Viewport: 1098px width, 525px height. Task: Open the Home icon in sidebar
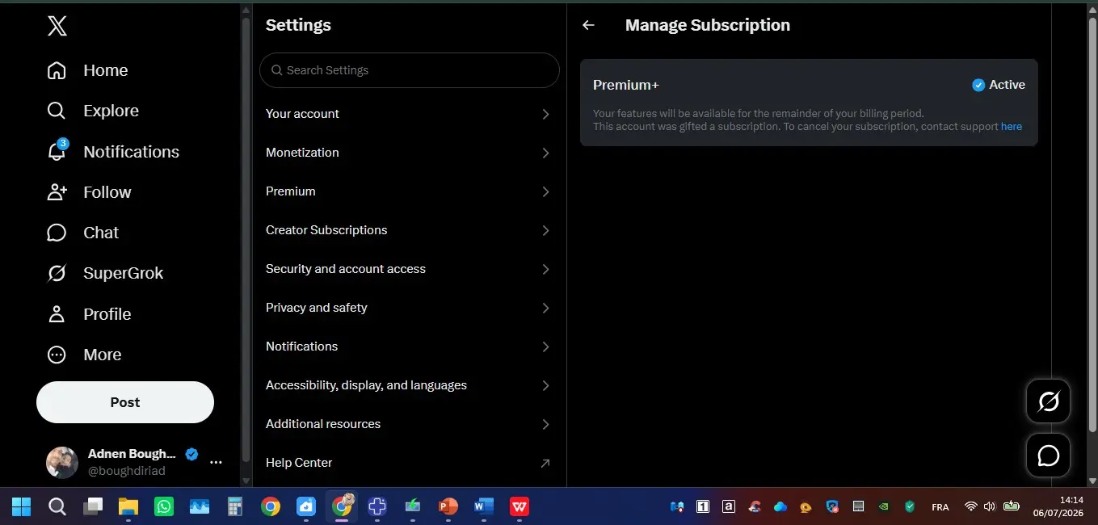click(x=57, y=70)
